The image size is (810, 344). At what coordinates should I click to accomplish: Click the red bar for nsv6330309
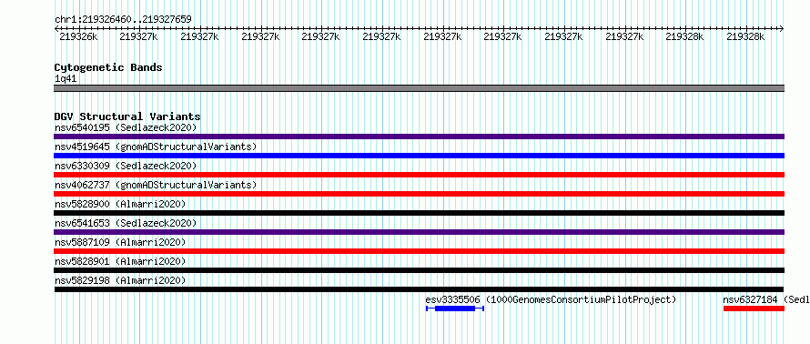point(419,175)
